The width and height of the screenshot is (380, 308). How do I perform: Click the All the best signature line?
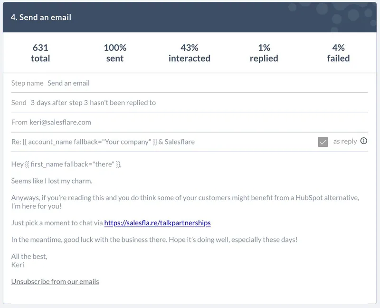coord(29,256)
